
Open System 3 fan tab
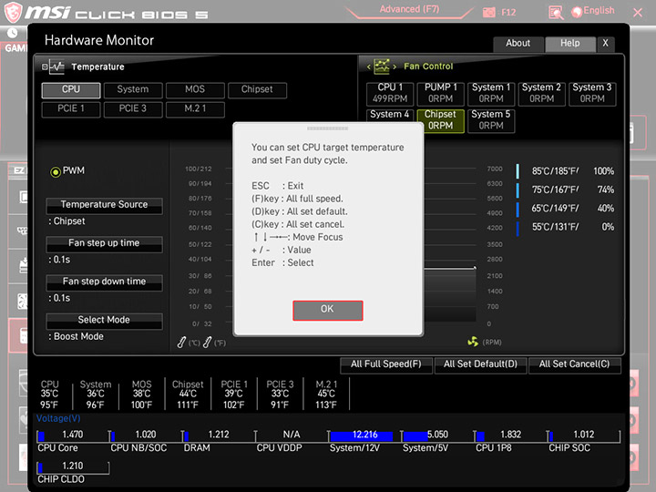592,93
